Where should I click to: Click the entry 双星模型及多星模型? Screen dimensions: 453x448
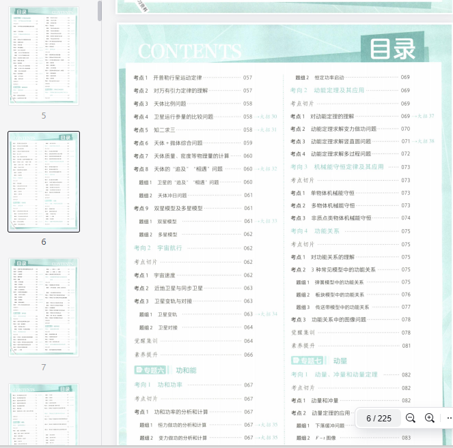coord(178,208)
